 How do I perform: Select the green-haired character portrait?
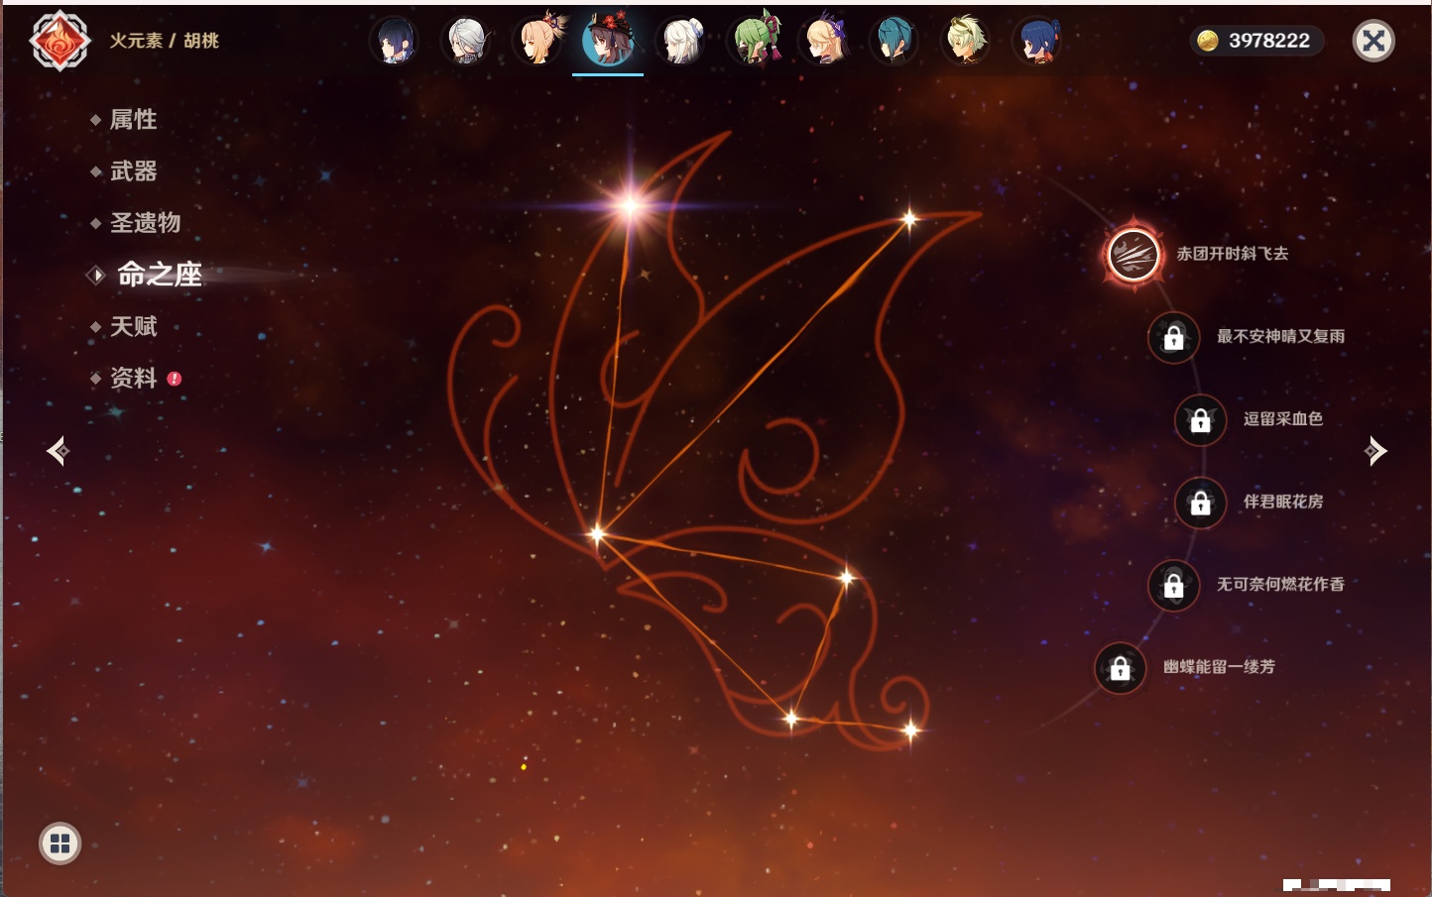(756, 42)
